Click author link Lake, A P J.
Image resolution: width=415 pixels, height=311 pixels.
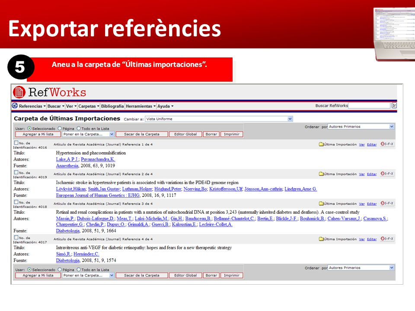[67, 159]
